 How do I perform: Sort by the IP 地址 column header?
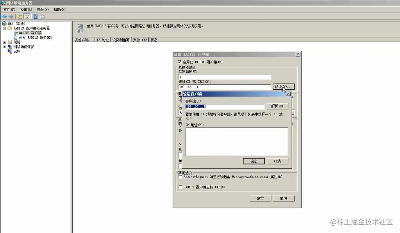pos(103,40)
